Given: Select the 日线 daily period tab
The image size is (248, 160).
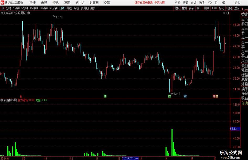Looking at the screenshot, I should point(62,8).
